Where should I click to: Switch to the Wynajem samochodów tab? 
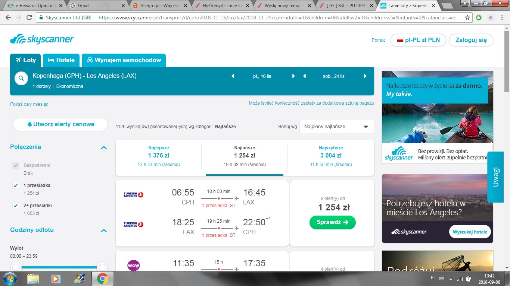[124, 60]
